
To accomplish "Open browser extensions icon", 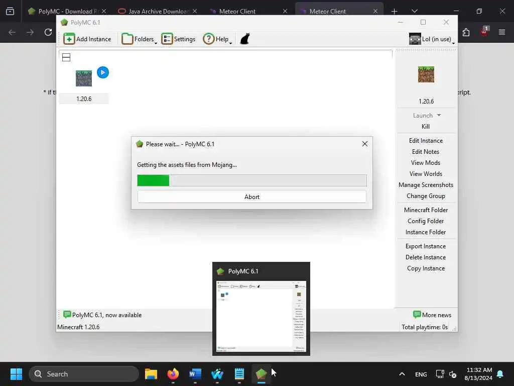I will click(x=466, y=32).
